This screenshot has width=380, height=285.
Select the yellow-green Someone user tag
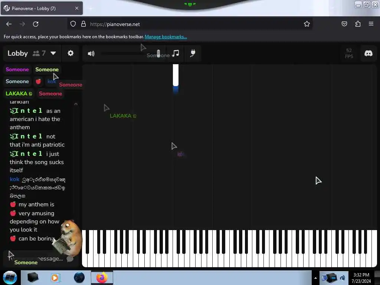coord(47,69)
